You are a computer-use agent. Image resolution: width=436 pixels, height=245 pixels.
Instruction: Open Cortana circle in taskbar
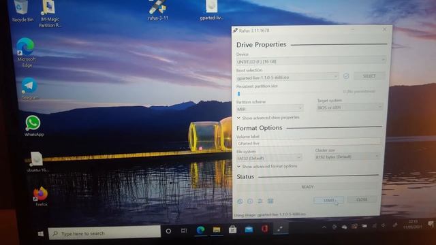point(168,231)
